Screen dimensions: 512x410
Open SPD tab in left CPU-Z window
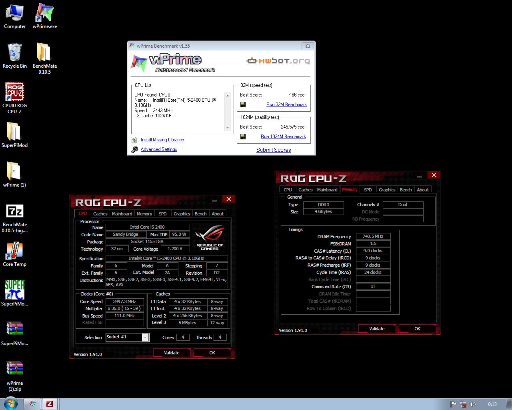tap(163, 214)
